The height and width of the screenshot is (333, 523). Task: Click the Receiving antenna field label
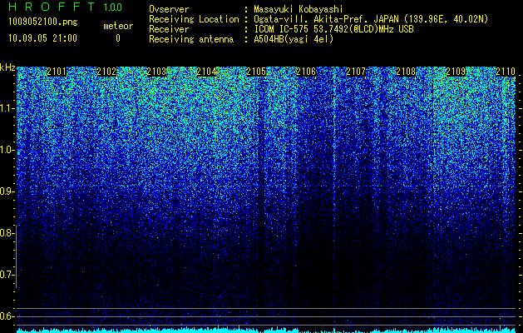pyautogui.click(x=191, y=39)
